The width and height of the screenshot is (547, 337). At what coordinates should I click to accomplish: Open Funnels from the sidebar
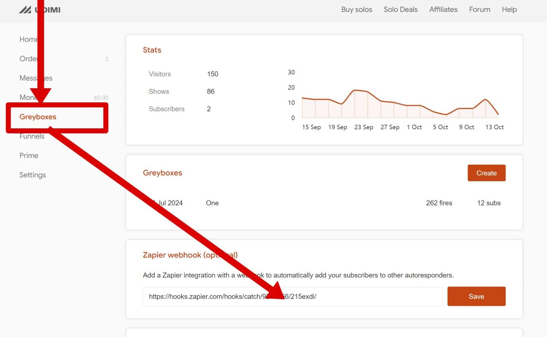(32, 137)
